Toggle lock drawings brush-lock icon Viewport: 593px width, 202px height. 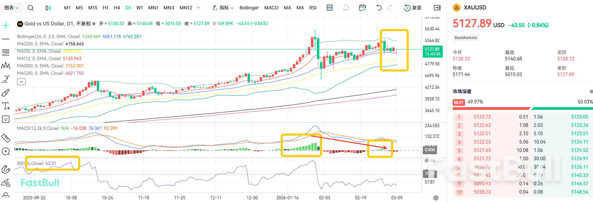(6, 183)
